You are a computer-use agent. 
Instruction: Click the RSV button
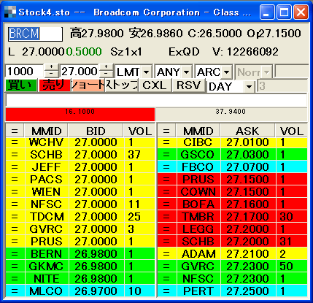pos(188,85)
